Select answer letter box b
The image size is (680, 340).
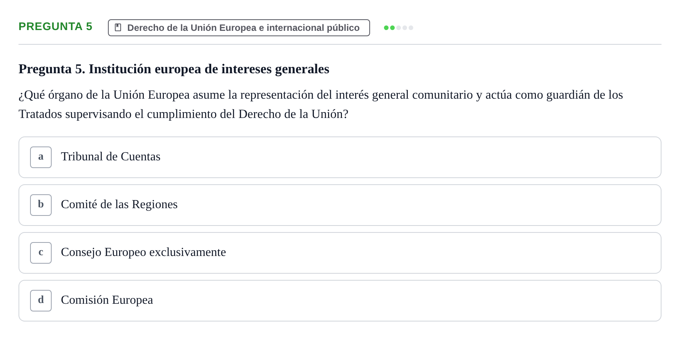[41, 205]
